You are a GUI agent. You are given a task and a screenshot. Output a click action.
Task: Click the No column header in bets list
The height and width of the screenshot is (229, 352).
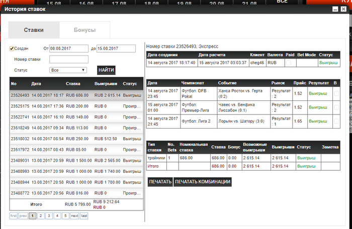(14, 84)
